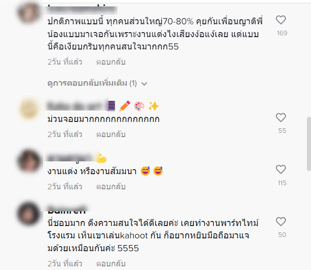This screenshot has height=270, width=311.
Task: Open the avatar beside the kahoot comment
Action: pos(29,214)
